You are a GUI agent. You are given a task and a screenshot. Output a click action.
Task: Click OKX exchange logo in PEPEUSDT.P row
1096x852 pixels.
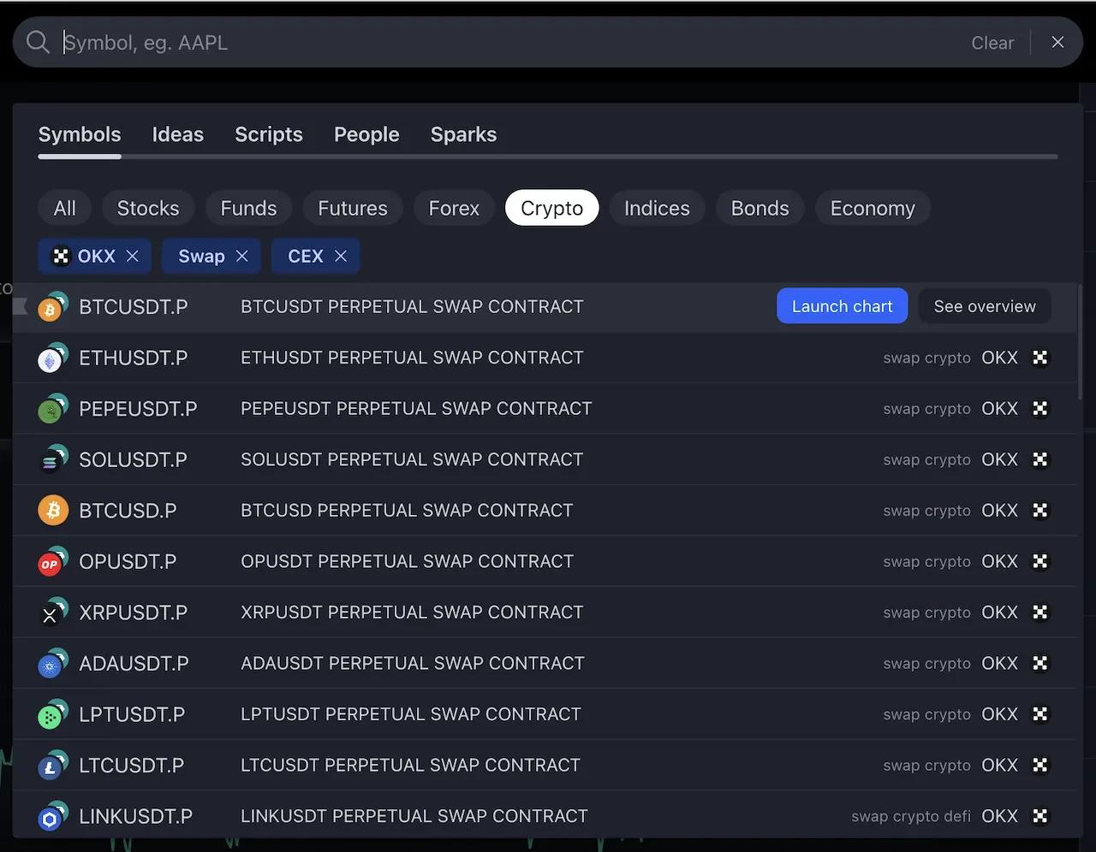1039,409
